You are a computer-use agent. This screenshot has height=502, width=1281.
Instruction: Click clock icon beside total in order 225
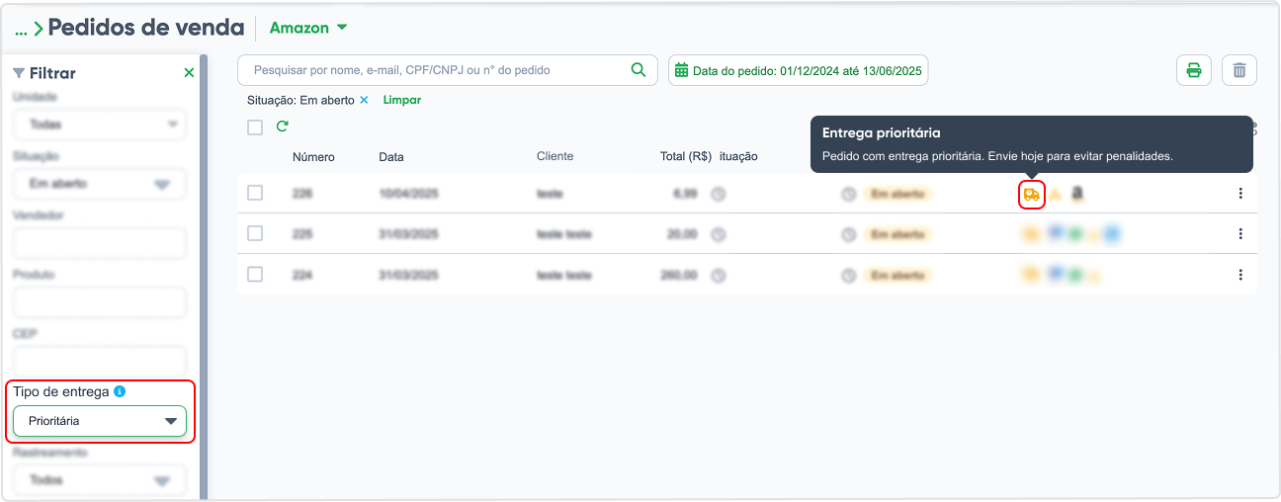point(719,235)
